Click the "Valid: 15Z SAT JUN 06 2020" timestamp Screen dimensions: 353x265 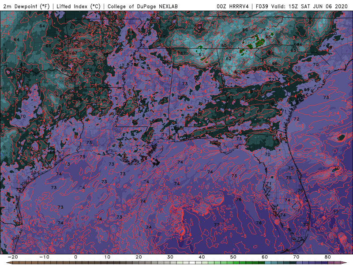[309, 6]
